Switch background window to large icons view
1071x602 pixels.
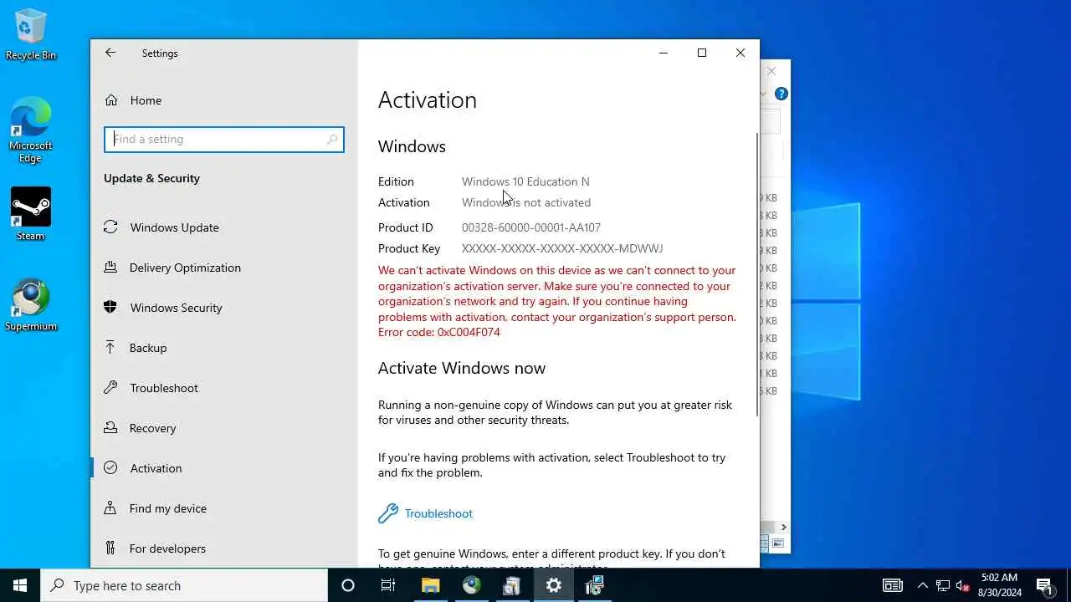(778, 543)
